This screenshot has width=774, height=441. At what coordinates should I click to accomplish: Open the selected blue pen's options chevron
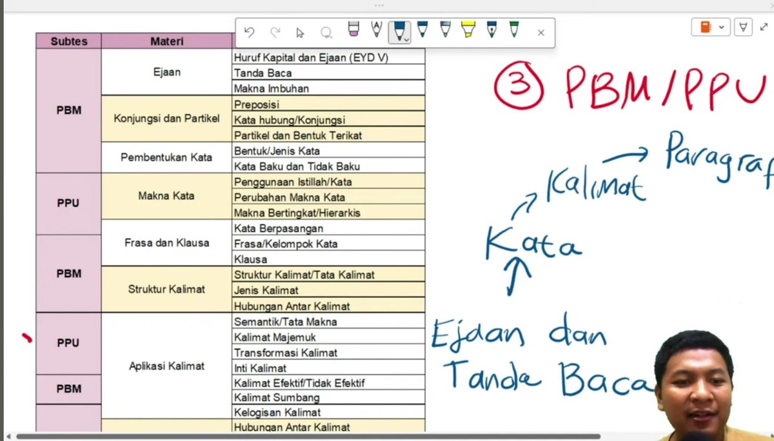[407, 39]
